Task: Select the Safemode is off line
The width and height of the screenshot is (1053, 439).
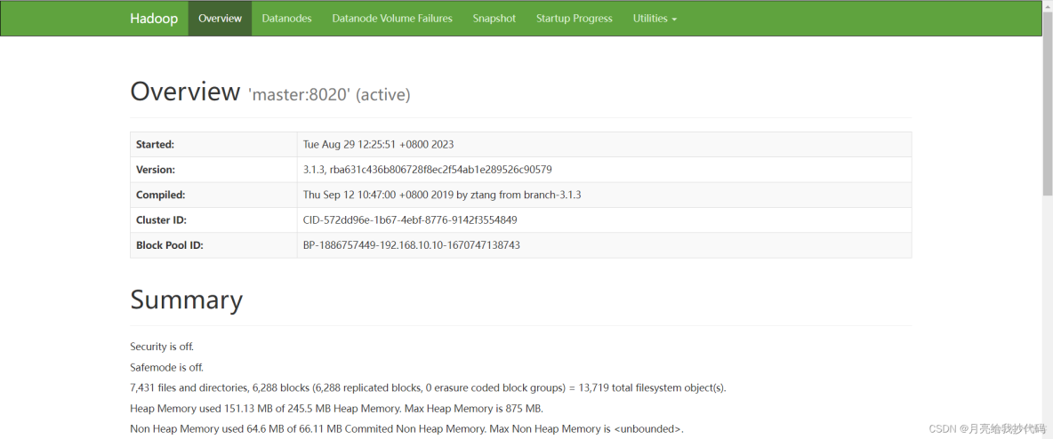Action: point(166,367)
